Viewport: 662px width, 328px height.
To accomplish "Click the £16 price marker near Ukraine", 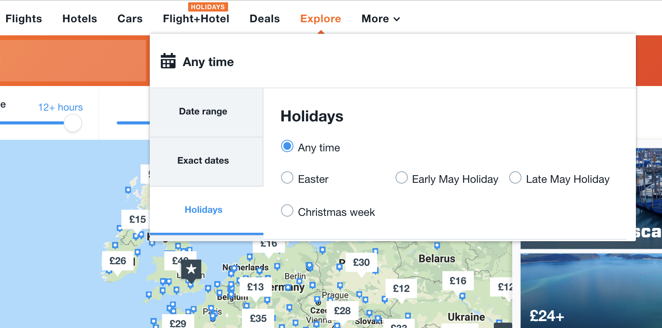I will coord(458,281).
